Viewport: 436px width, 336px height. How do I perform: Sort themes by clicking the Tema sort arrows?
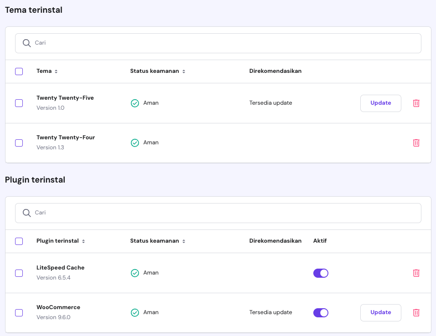[56, 71]
